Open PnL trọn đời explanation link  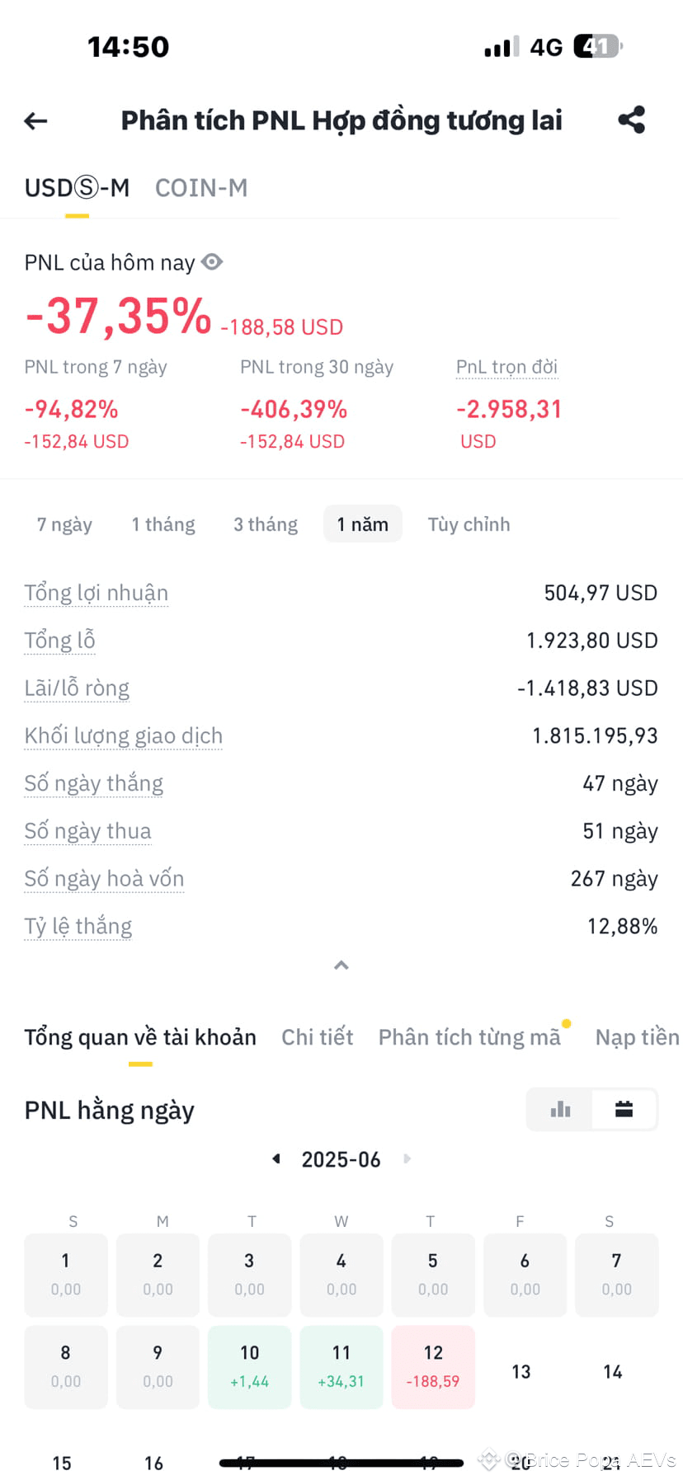coord(507,367)
